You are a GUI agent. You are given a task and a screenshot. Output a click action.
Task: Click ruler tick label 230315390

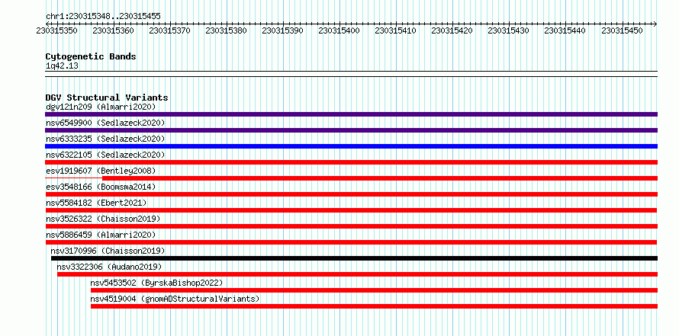click(283, 30)
